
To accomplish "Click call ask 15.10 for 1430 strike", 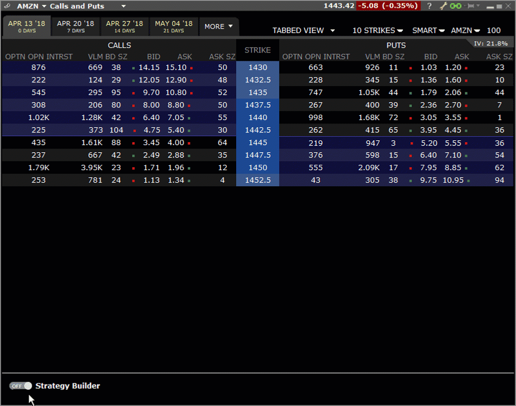I will [x=176, y=67].
